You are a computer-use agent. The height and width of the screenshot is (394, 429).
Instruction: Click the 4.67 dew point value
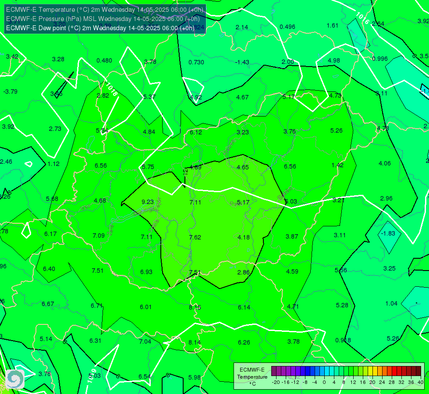pos(242,97)
